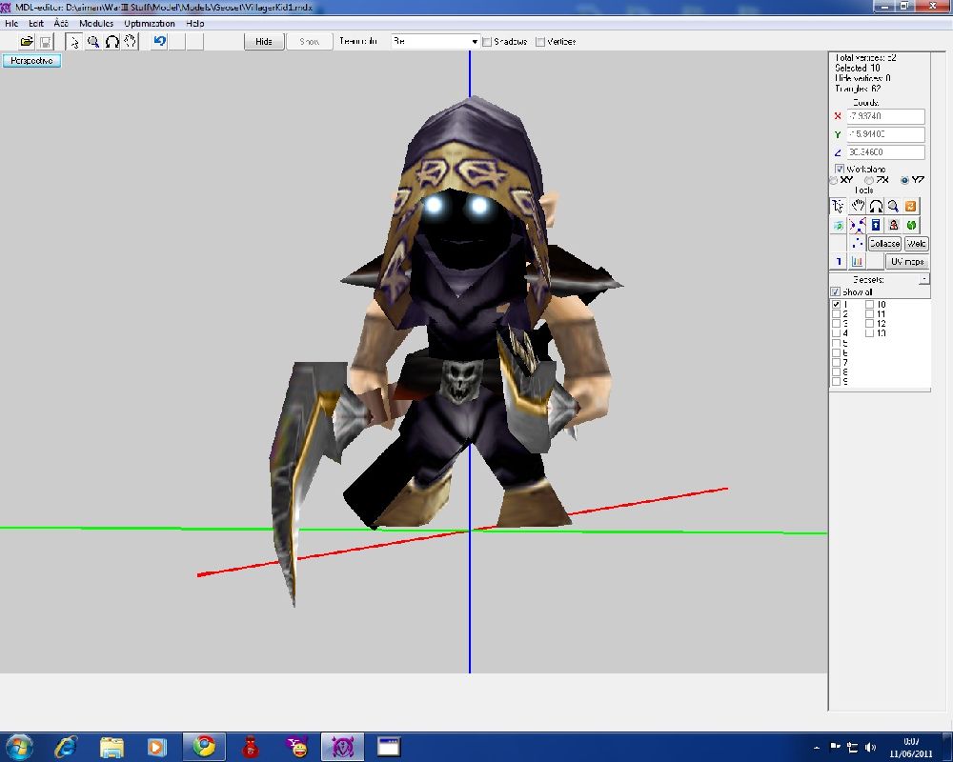
Task: Click the red figure icon in Tools panel
Action: pos(893,226)
